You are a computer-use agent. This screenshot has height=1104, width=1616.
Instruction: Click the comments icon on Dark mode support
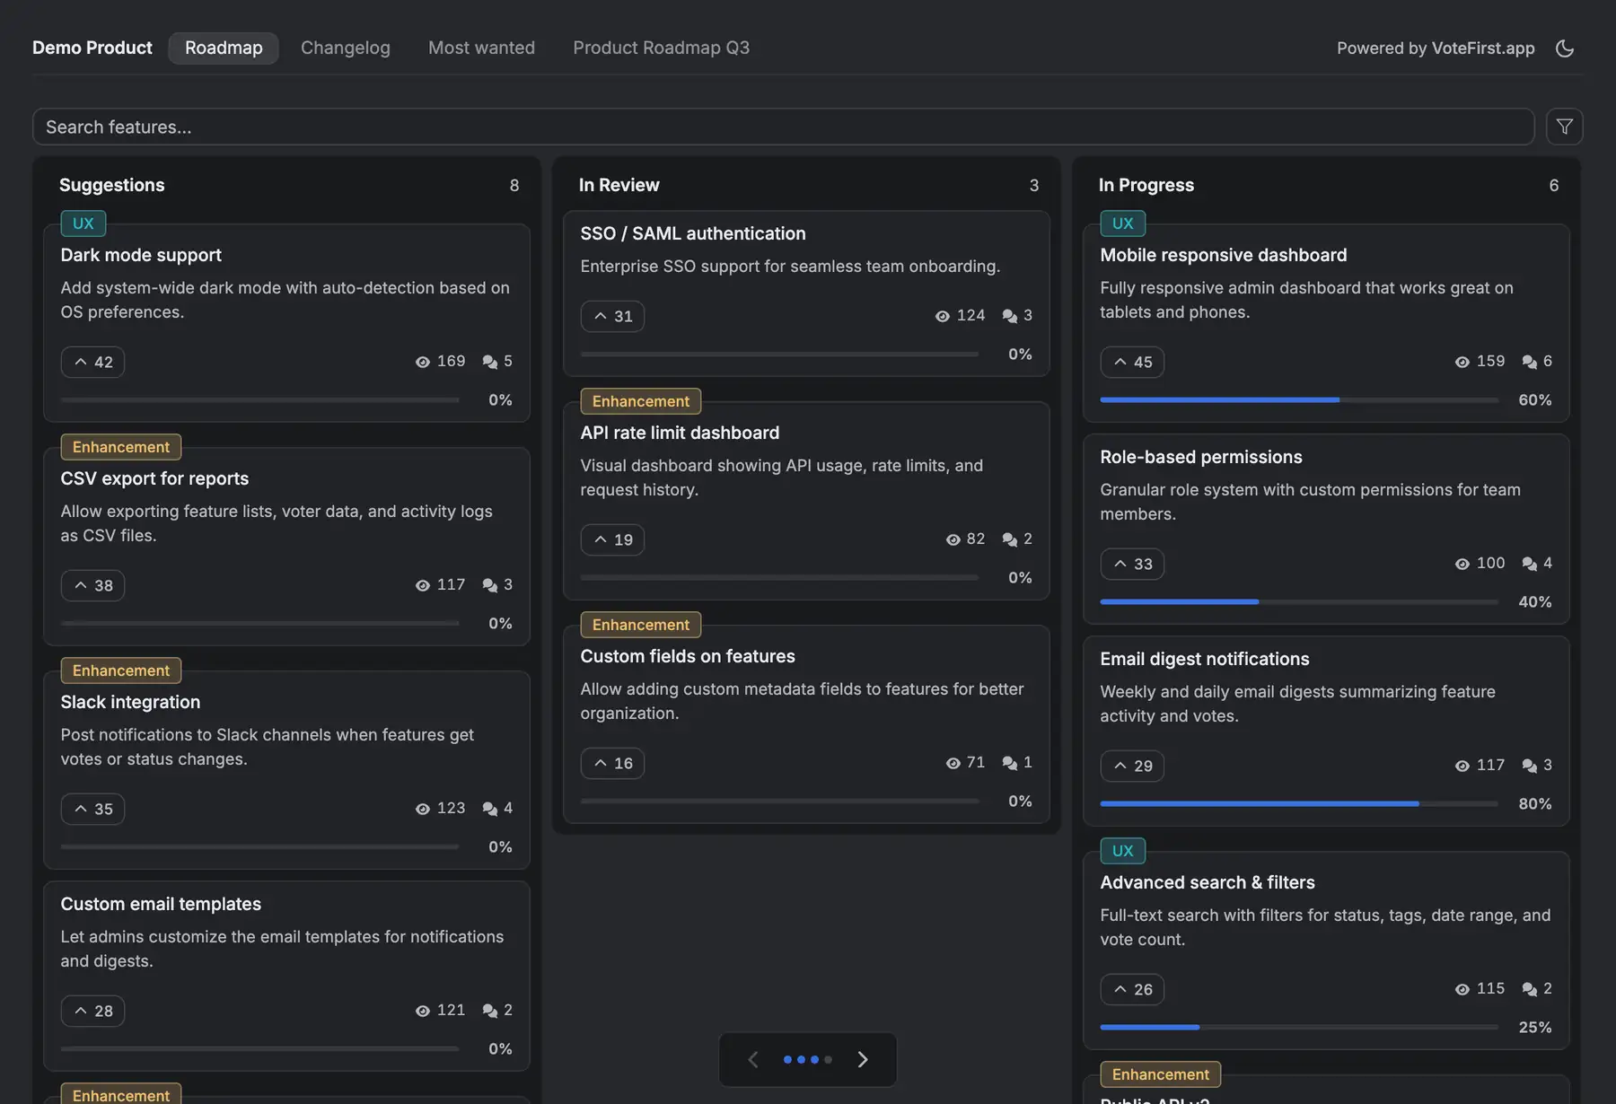click(x=490, y=362)
